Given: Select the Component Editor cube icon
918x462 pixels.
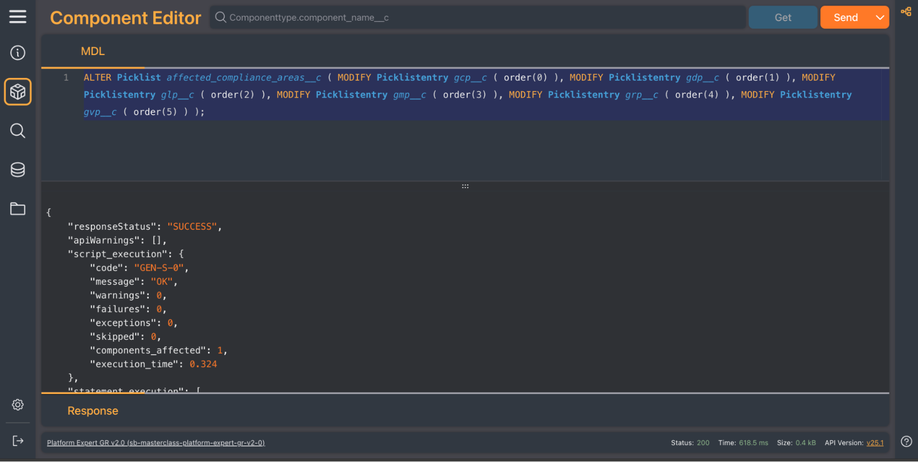Looking at the screenshot, I should (17, 92).
